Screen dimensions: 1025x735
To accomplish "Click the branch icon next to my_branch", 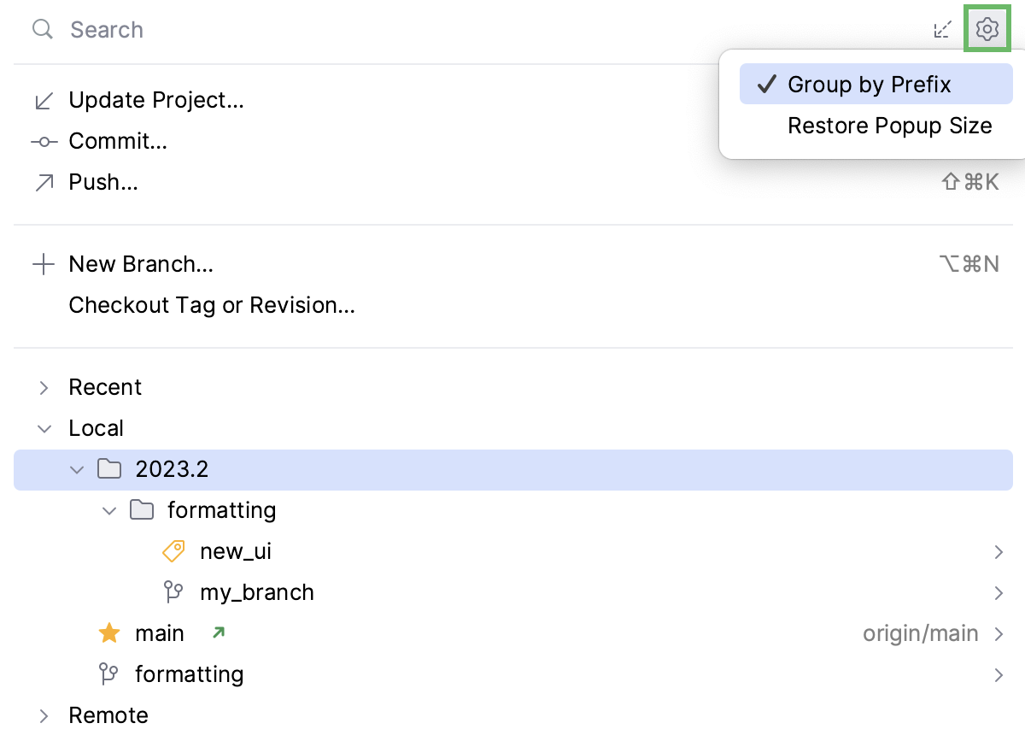I will pos(173,592).
